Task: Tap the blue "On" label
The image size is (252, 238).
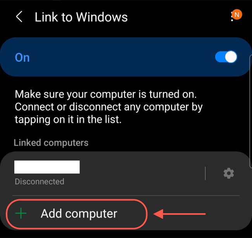Action: 22,57
